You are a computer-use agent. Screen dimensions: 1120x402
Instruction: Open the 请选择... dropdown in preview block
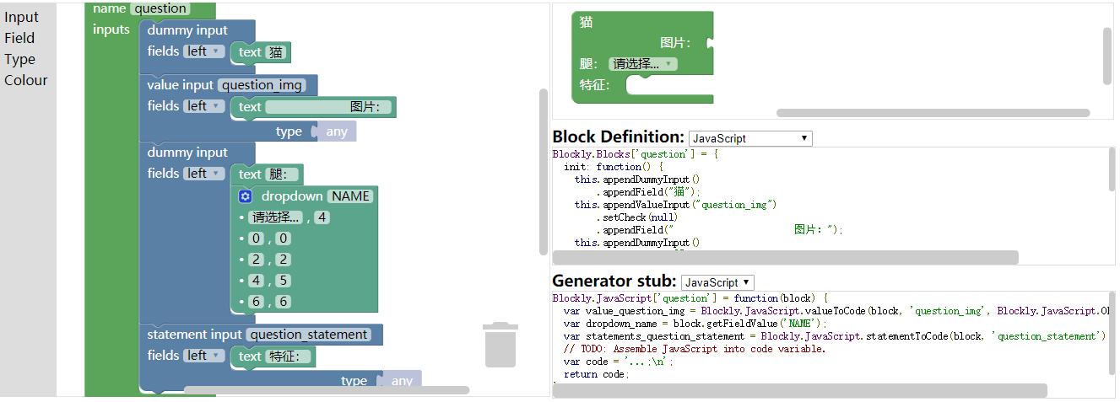coord(644,63)
